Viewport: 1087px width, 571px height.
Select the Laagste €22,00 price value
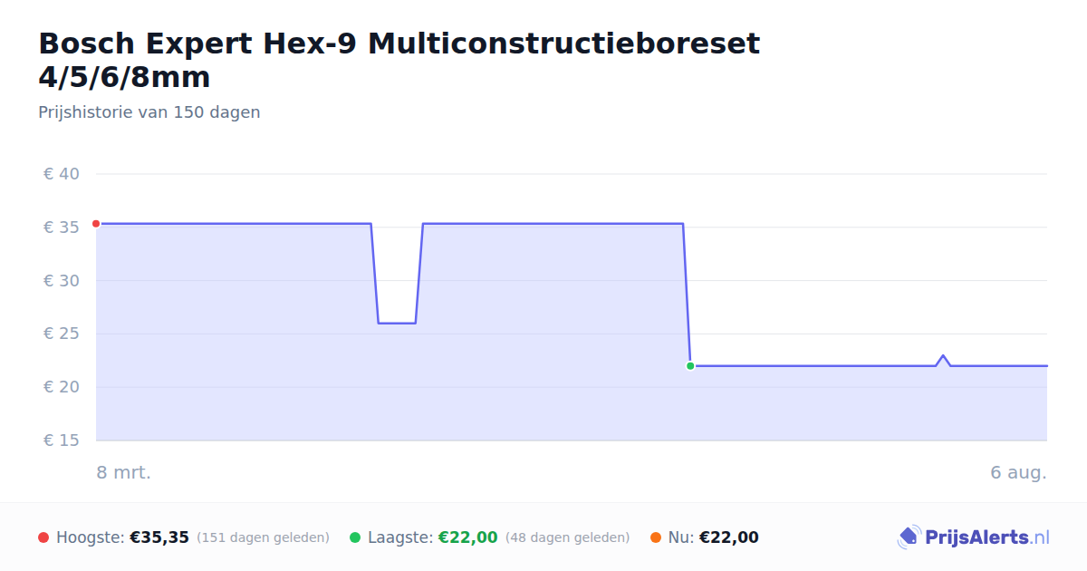468,537
